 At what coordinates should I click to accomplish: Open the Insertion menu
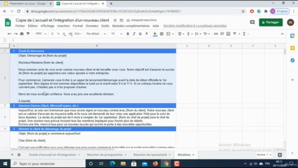(x=63, y=26)
